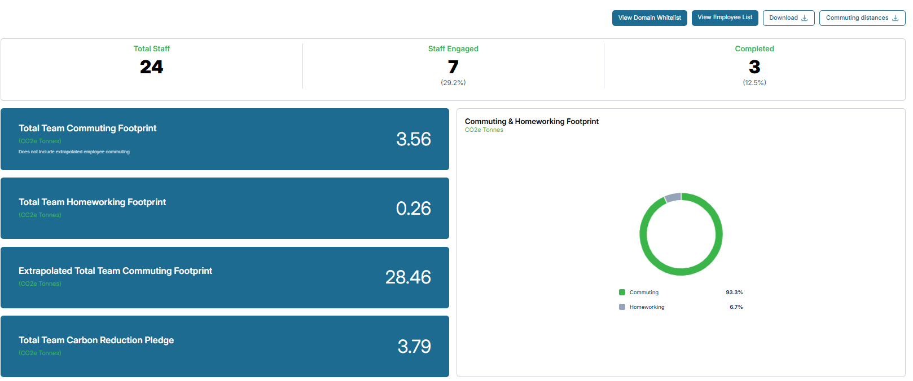
Task: Select the Total Team Commuting Footprint card
Action: 225,139
